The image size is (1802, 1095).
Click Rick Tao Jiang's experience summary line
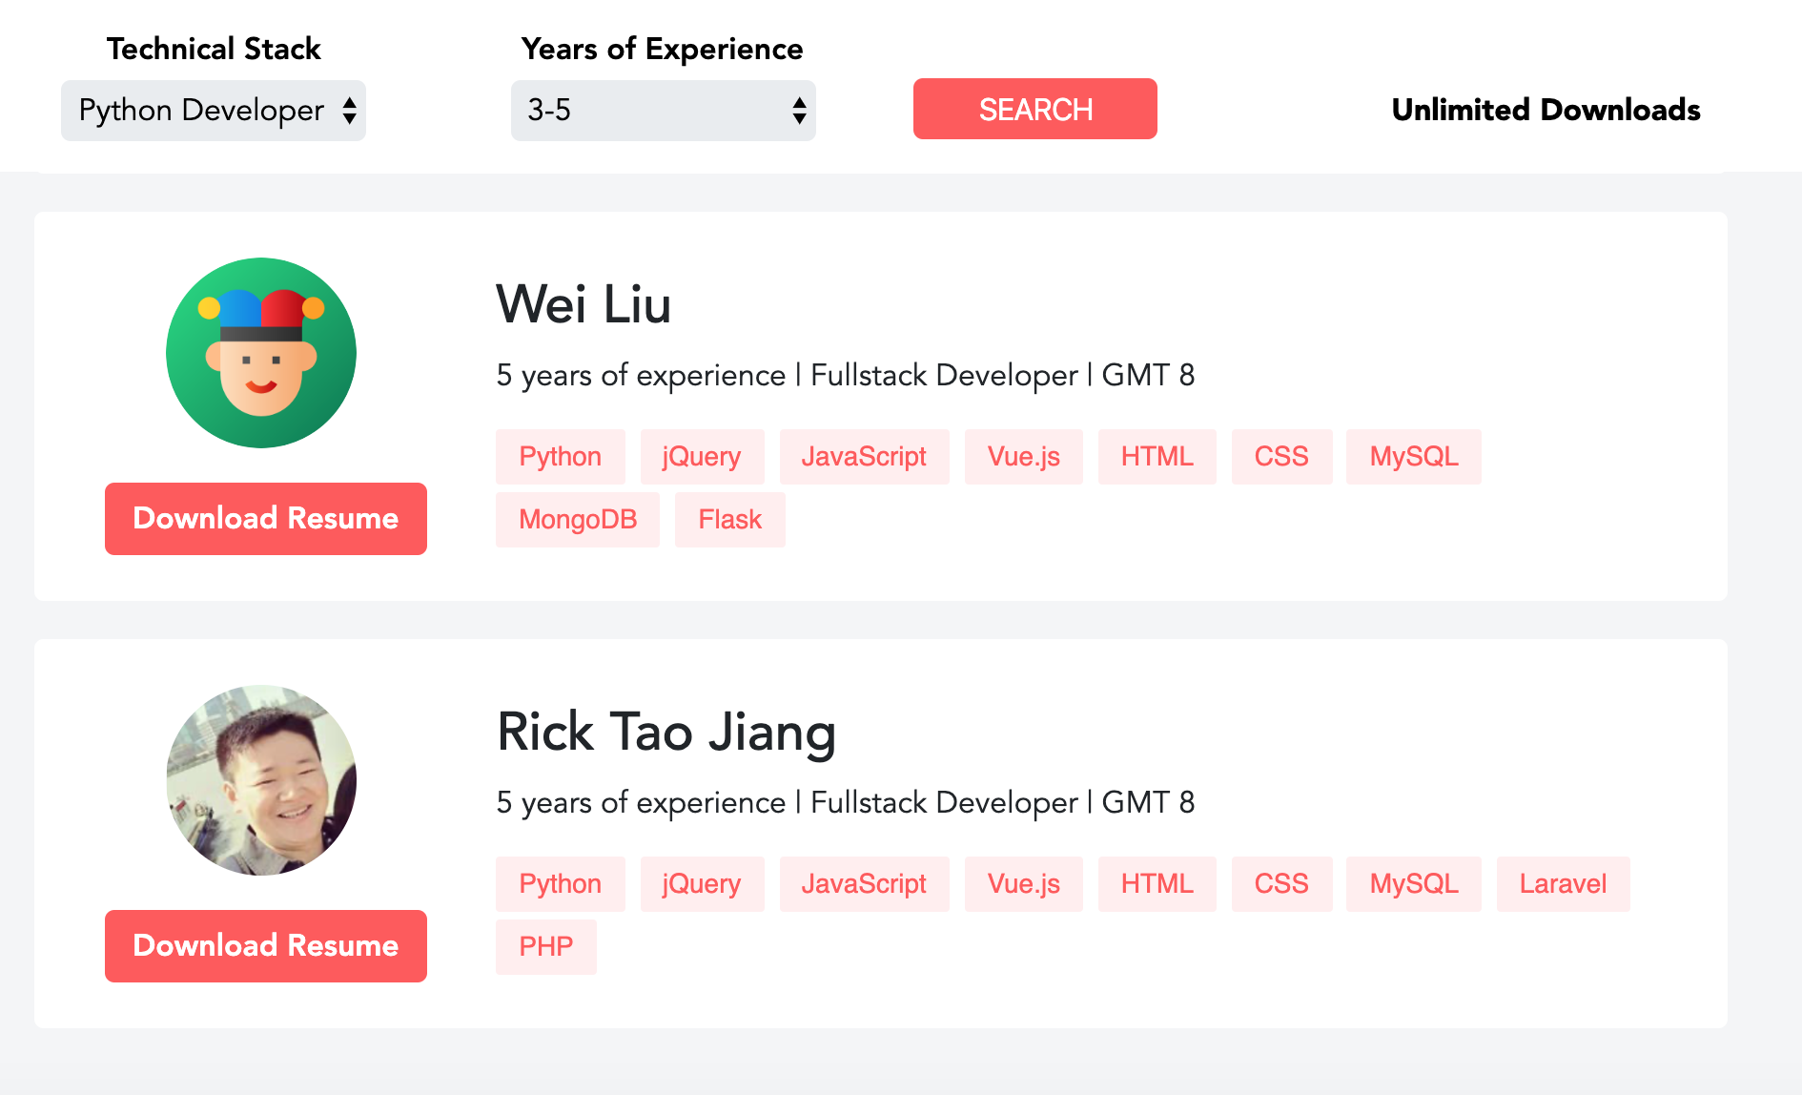coord(845,803)
